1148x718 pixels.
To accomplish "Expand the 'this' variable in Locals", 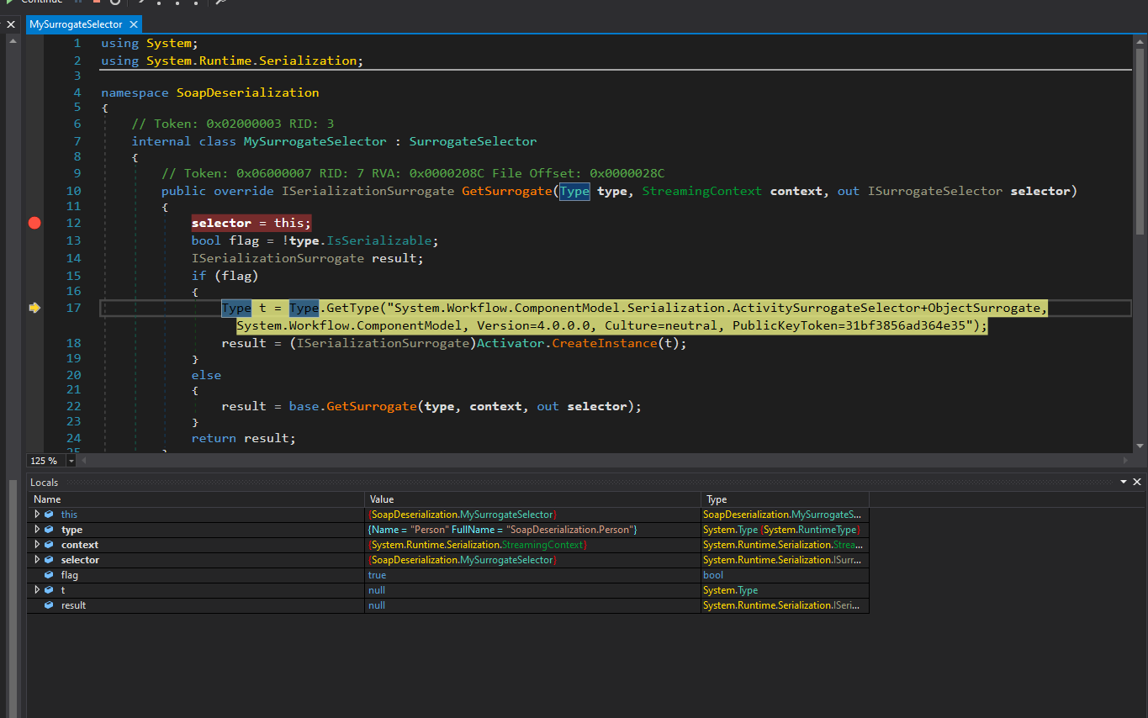I will coord(37,515).
